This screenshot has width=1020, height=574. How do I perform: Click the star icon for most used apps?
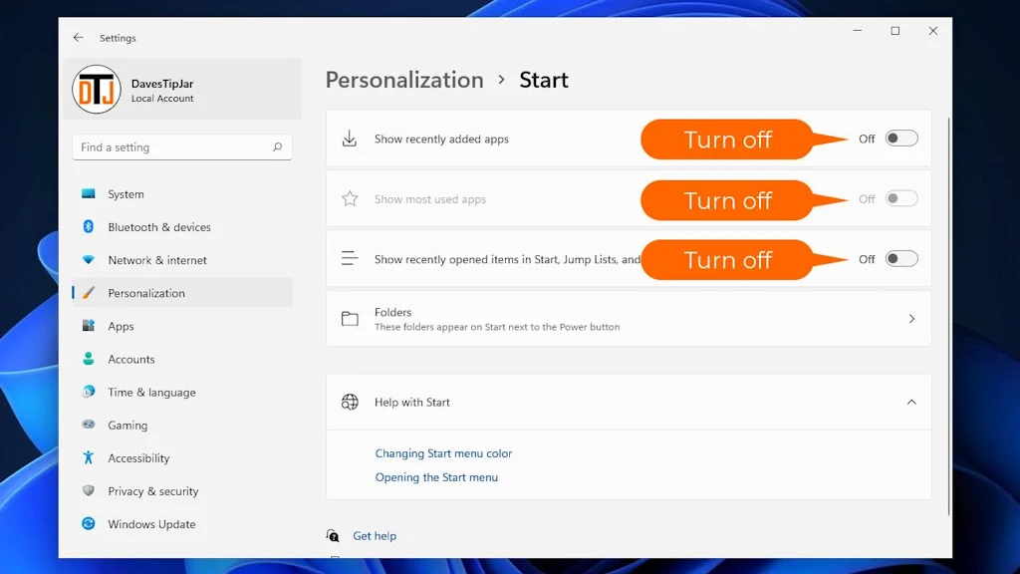pyautogui.click(x=350, y=198)
